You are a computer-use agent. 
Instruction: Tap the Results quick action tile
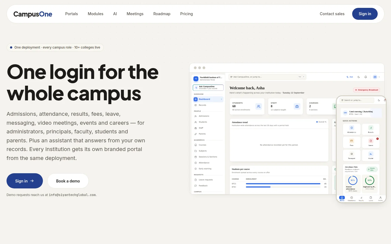point(371,129)
